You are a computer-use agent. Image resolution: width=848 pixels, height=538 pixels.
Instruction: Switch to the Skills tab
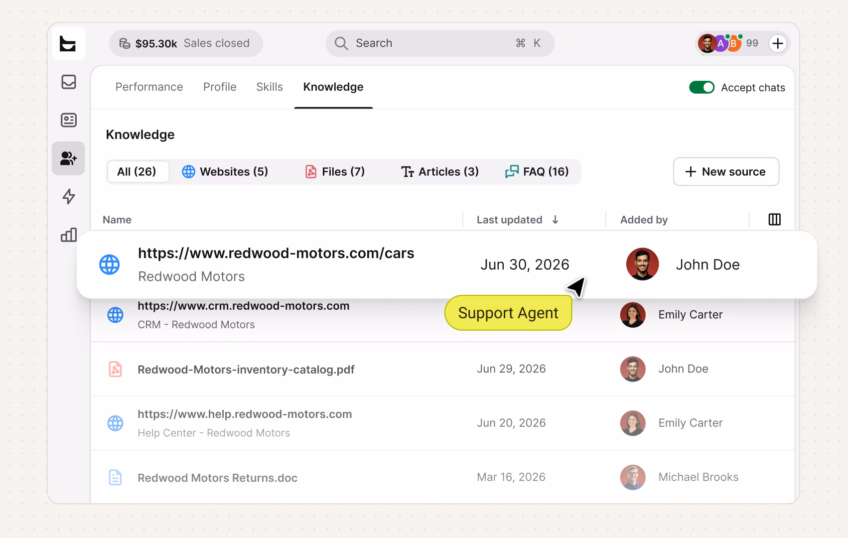[x=270, y=87]
